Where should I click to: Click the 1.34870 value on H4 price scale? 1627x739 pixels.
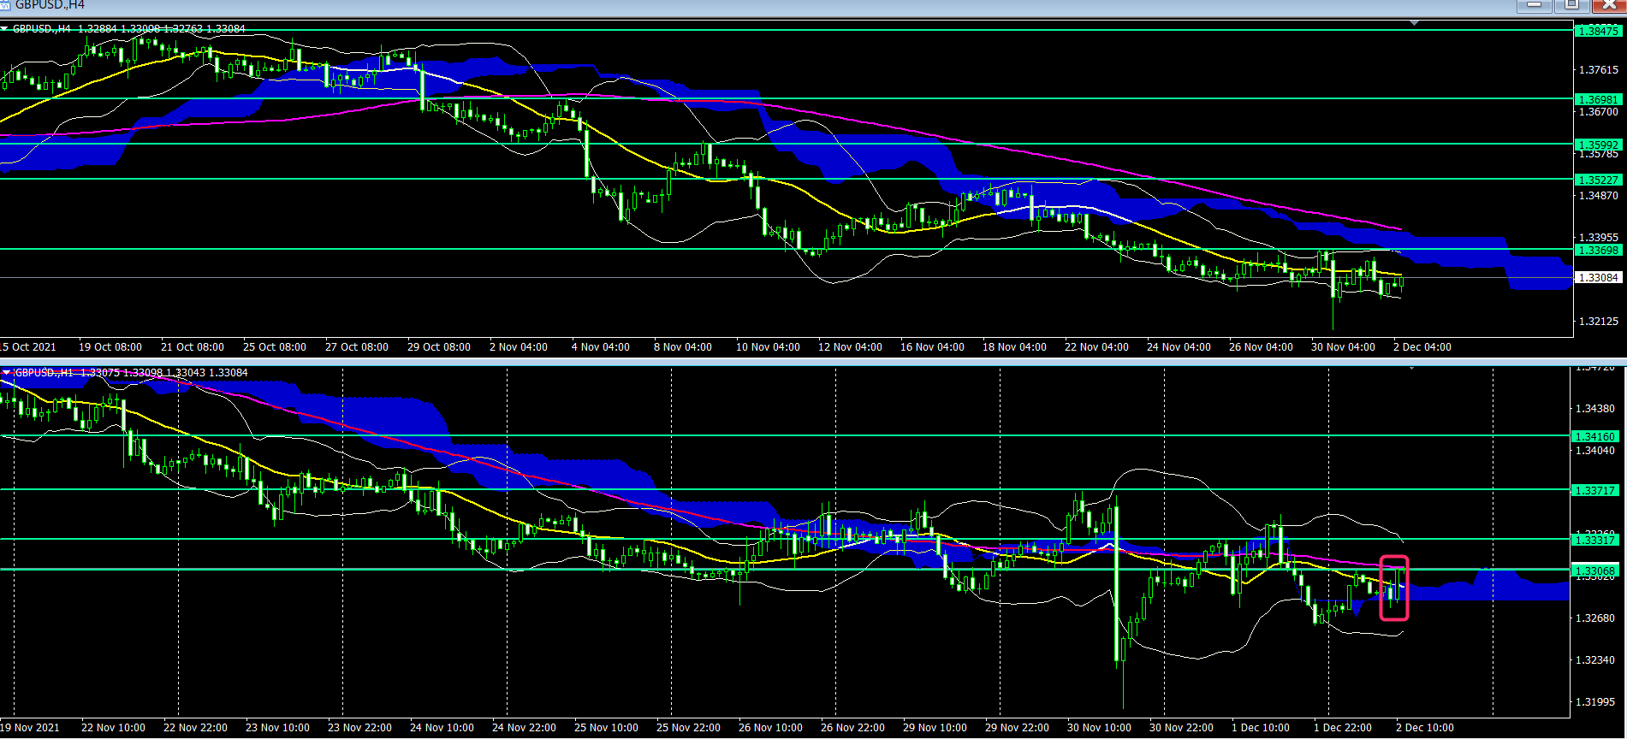(1598, 196)
